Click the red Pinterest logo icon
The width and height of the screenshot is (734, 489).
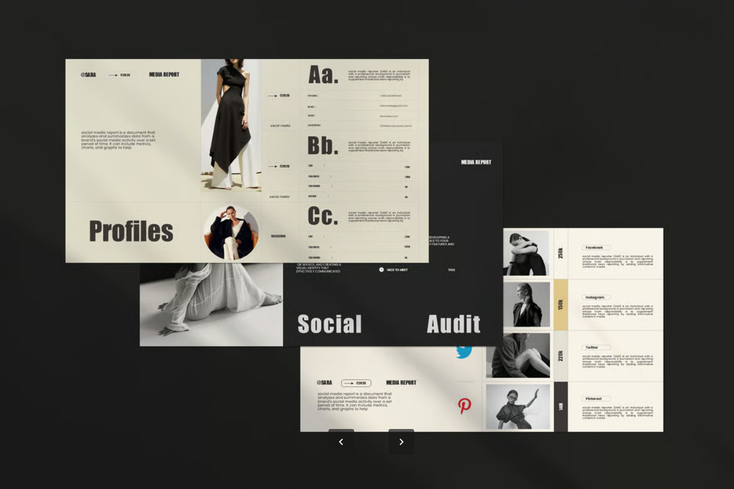(x=465, y=405)
